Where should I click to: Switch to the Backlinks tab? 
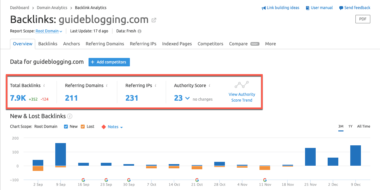click(48, 44)
